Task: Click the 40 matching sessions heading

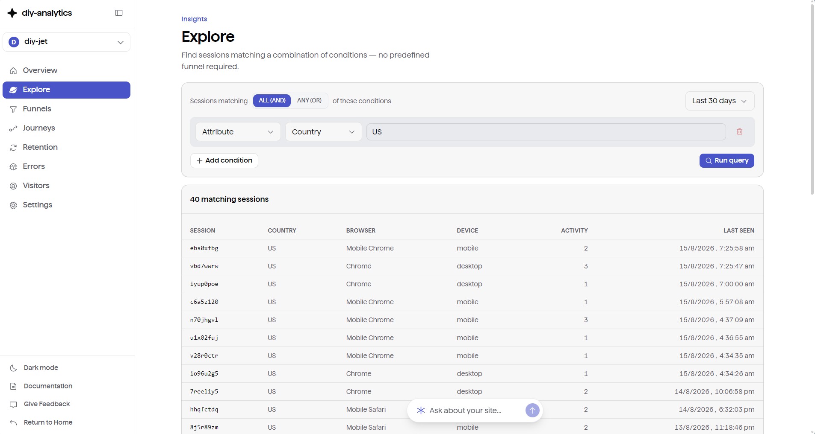Action: (x=229, y=199)
